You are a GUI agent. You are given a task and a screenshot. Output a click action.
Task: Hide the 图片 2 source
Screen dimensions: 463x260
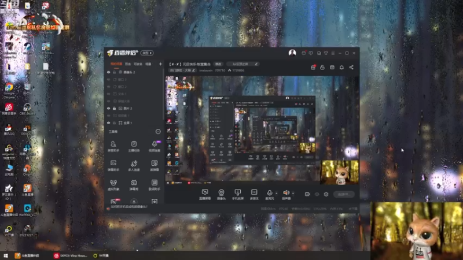click(108, 109)
